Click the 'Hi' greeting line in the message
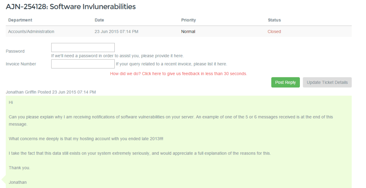 point(11,102)
